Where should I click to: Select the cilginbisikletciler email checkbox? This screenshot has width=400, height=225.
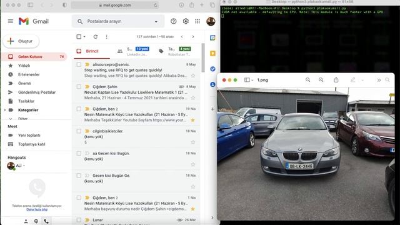[x=79, y=131]
